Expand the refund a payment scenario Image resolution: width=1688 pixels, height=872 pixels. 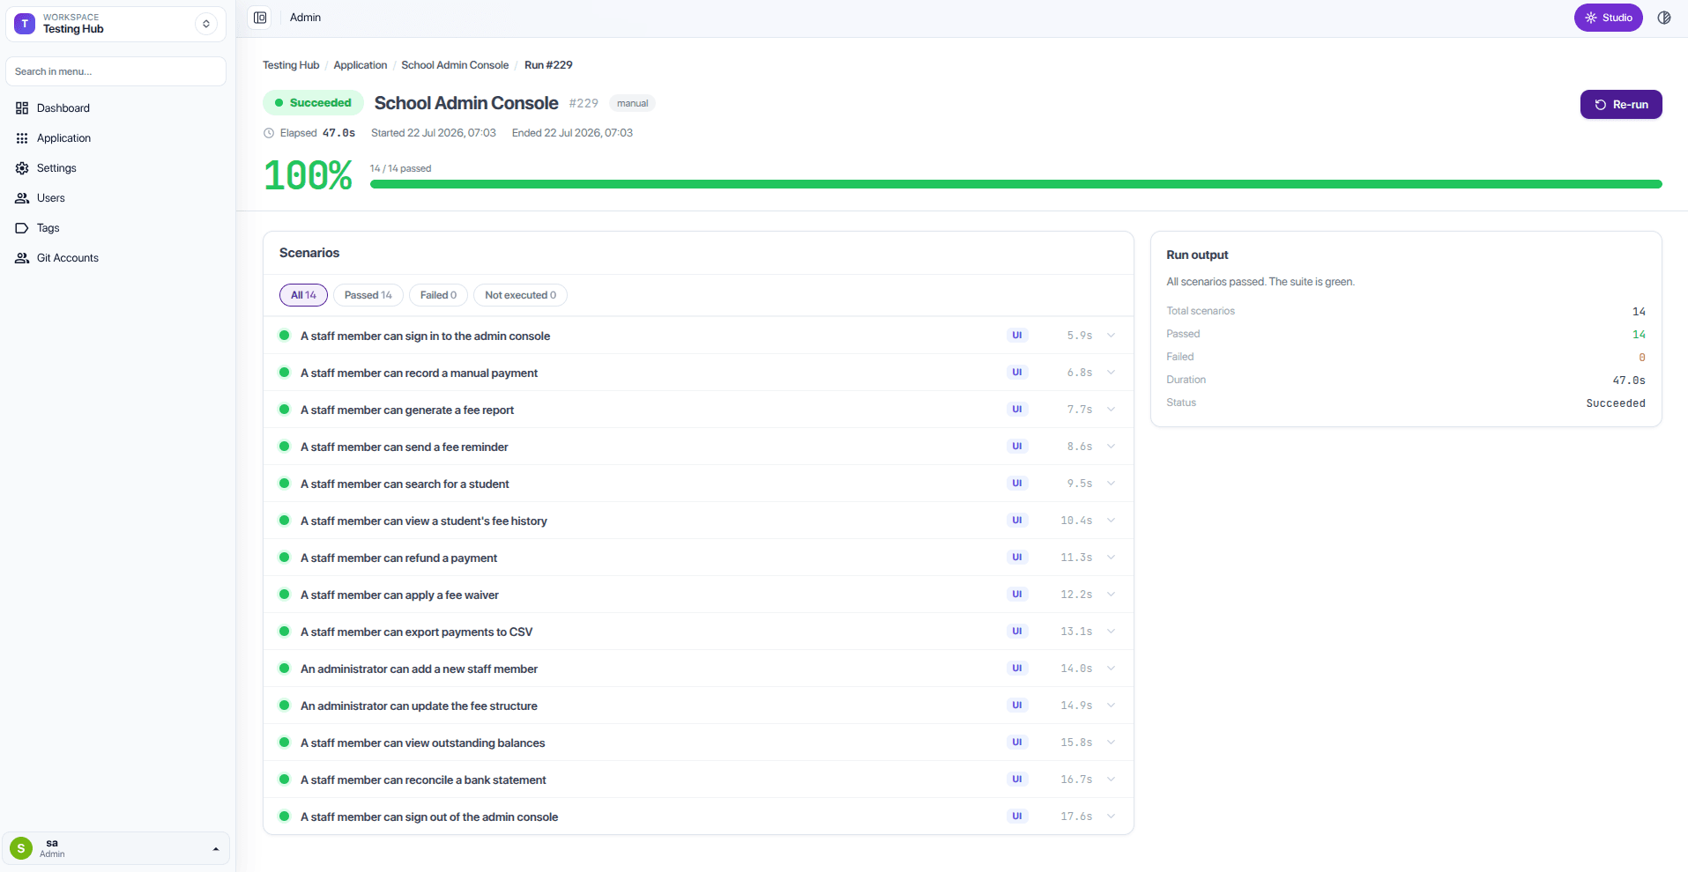pyautogui.click(x=1111, y=558)
